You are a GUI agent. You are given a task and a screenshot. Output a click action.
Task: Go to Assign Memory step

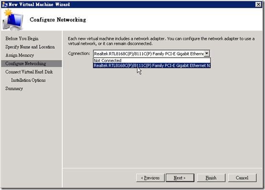point(20,55)
